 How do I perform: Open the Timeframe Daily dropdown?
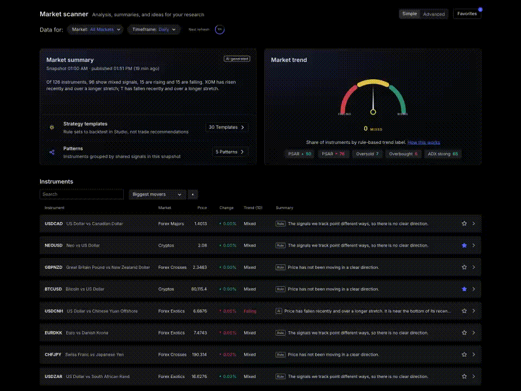tap(154, 29)
